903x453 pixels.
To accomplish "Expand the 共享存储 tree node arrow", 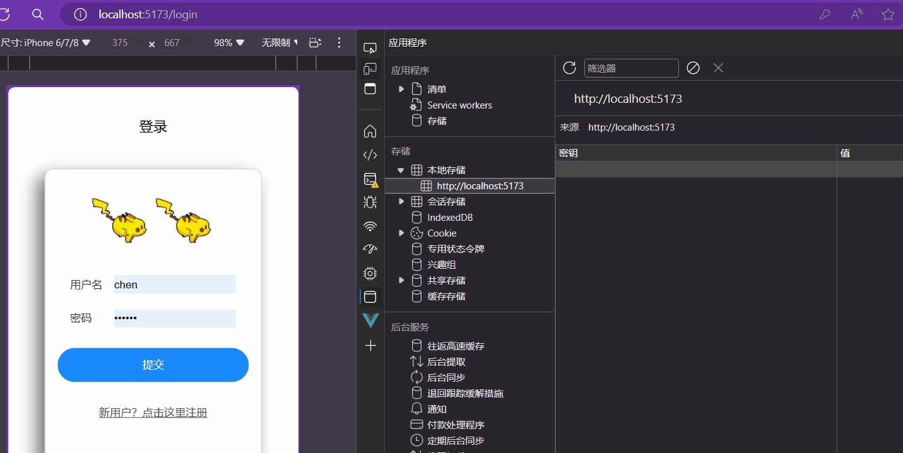I will (x=401, y=280).
